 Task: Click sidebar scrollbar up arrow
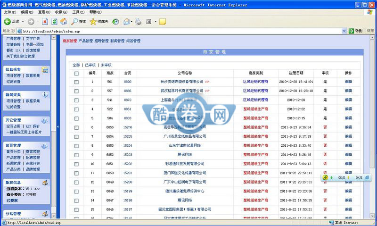point(54,38)
